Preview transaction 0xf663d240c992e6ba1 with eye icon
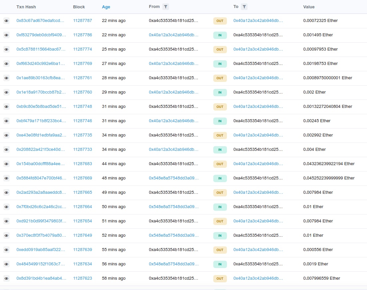Image resolution: width=367 pixels, height=290 pixels. [7, 64]
